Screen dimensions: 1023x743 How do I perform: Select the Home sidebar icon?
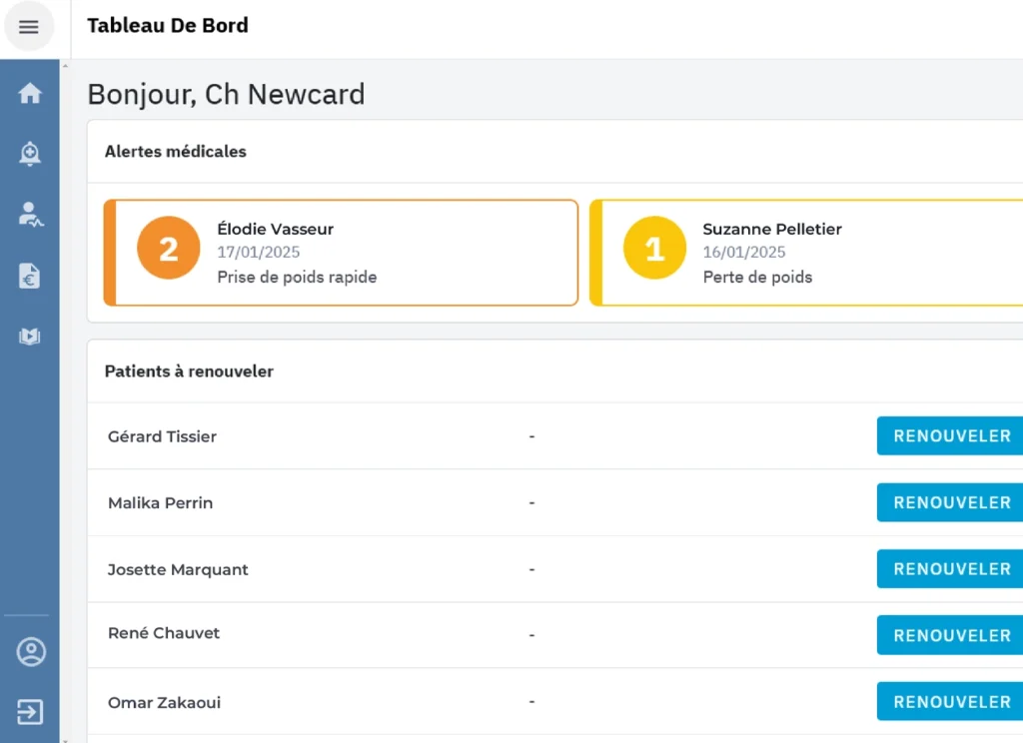click(29, 92)
